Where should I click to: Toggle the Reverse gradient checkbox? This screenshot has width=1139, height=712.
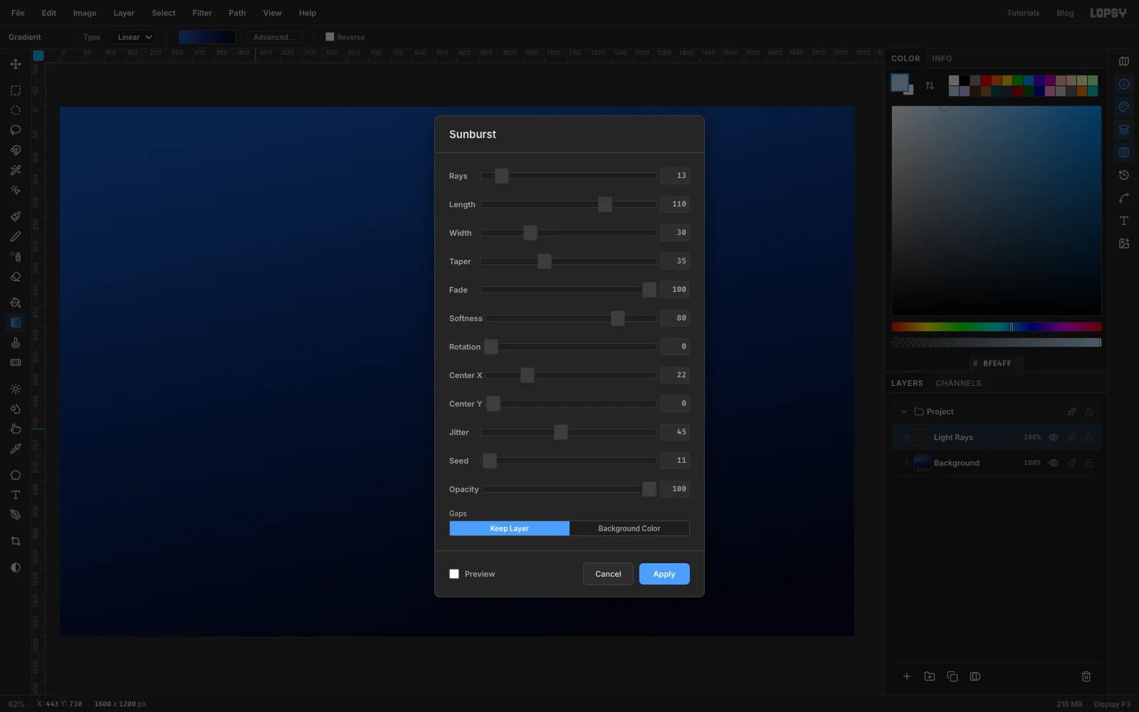(x=330, y=37)
